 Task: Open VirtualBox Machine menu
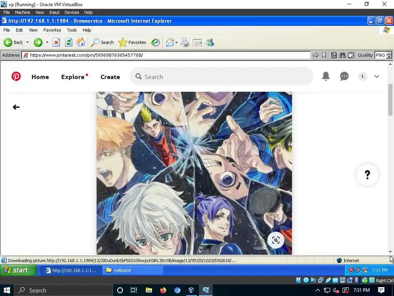click(x=22, y=12)
